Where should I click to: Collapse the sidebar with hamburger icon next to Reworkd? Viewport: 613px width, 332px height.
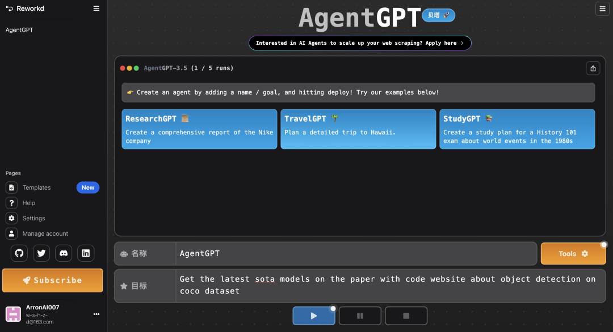[x=96, y=8]
